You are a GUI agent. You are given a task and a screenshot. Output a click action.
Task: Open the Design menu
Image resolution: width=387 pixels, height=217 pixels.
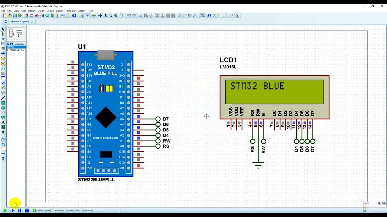point(32,11)
